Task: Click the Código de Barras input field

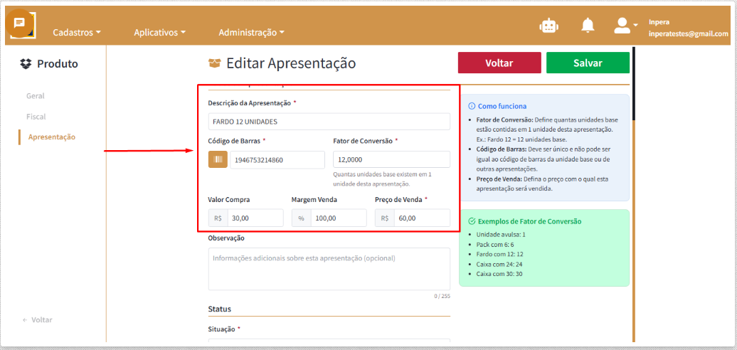Action: pos(277,160)
